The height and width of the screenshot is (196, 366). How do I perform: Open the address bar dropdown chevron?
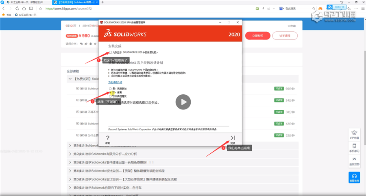point(274,9)
